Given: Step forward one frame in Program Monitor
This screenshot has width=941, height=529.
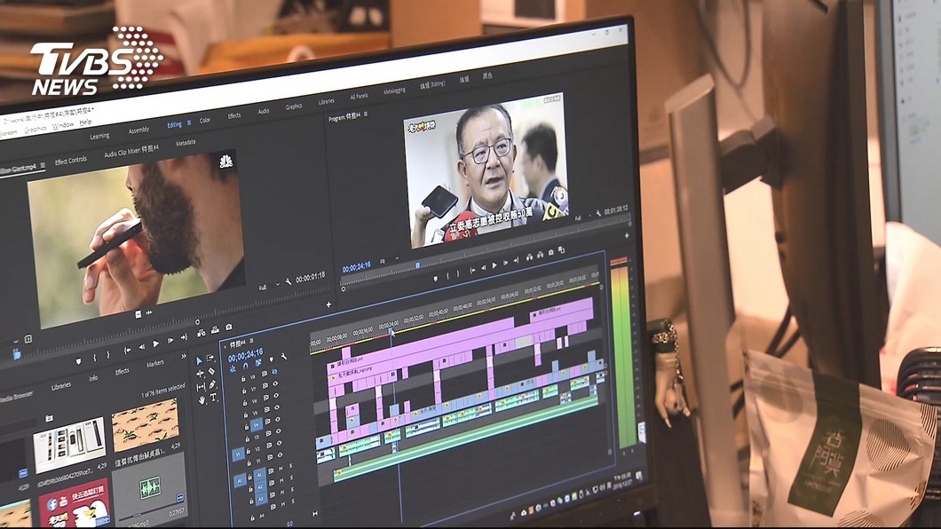Looking at the screenshot, I should point(505,263).
